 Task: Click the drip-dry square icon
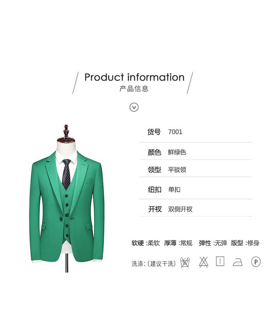(x=220, y=261)
